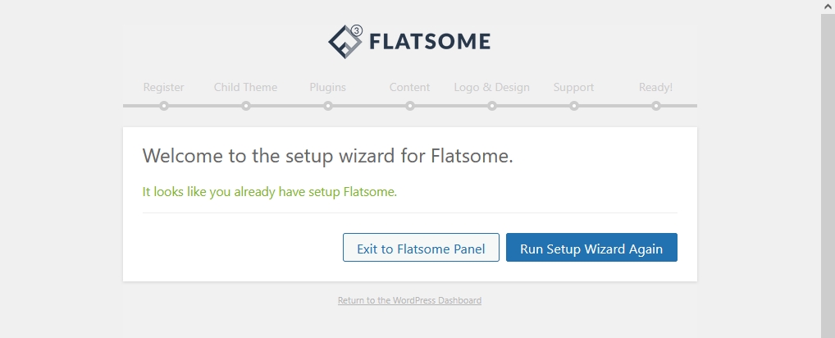The width and height of the screenshot is (835, 338).
Task: Click the Content step circle marker
Action: coord(410,106)
